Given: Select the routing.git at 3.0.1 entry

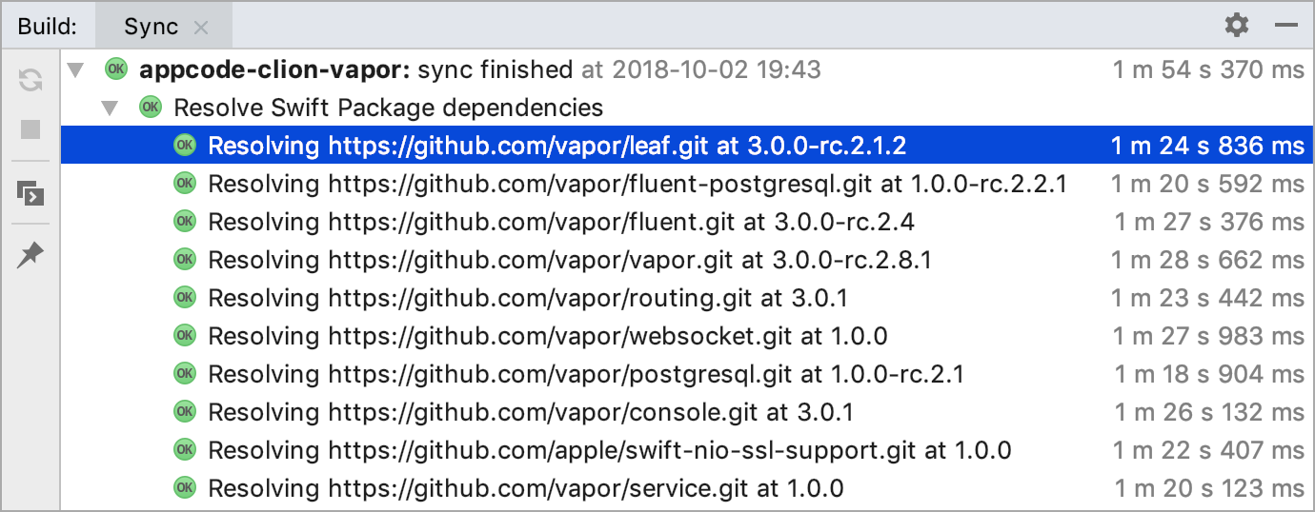Looking at the screenshot, I should 687,297.
